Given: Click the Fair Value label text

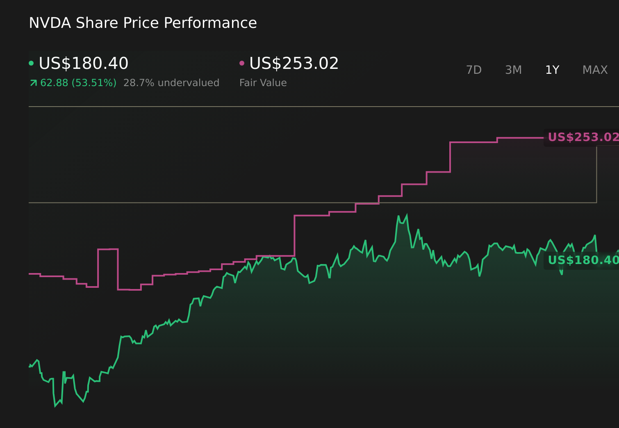Looking at the screenshot, I should 263,82.
